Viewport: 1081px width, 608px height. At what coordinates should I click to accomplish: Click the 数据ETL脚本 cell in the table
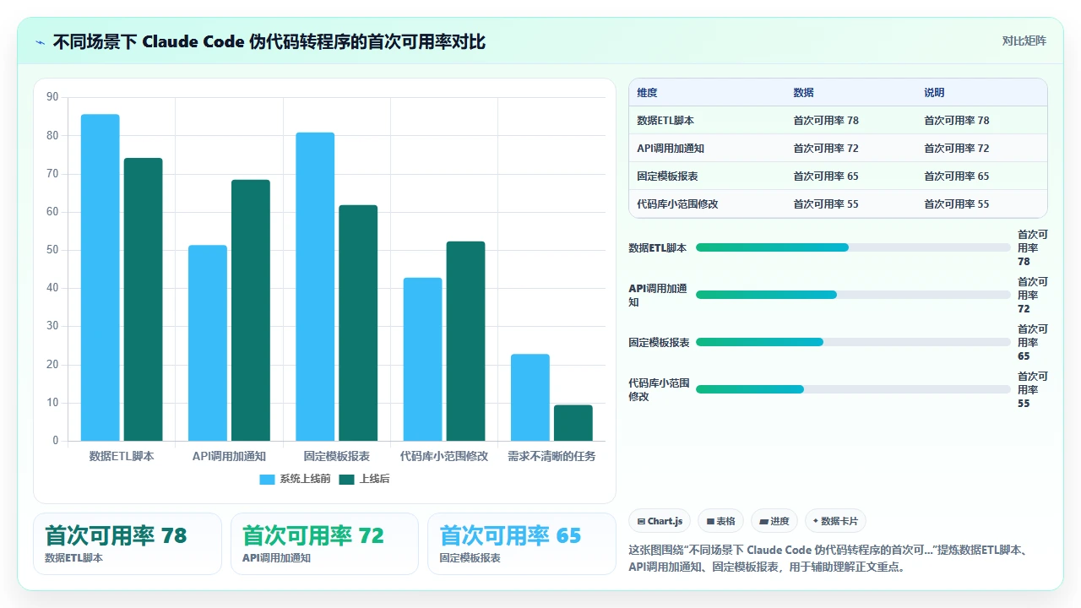pos(665,121)
